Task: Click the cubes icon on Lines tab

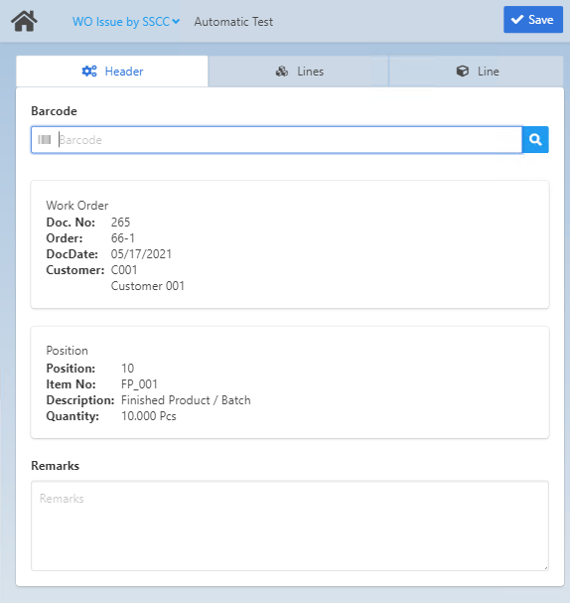Action: pyautogui.click(x=282, y=72)
